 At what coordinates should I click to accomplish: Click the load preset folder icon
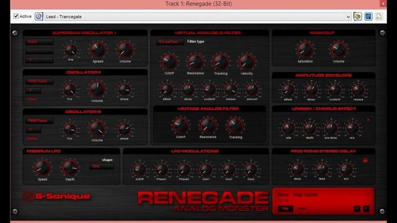(x=357, y=17)
